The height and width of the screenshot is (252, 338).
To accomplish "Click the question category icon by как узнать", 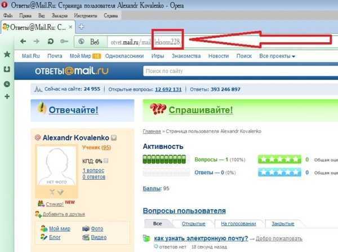I will (146, 238).
